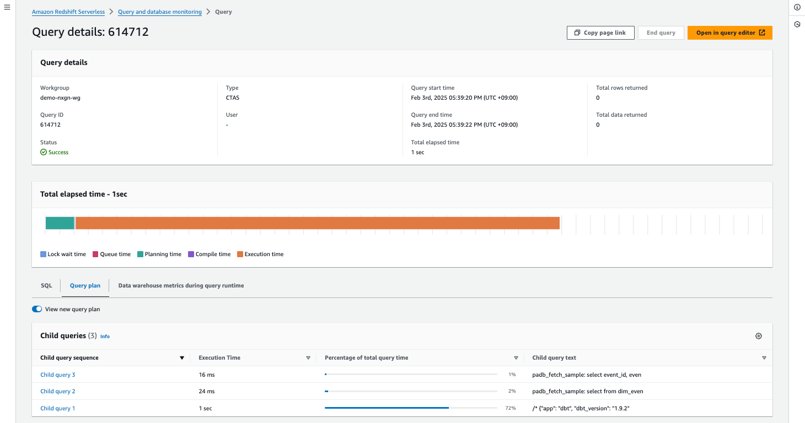Image resolution: width=805 pixels, height=423 pixels.
Task: Click Open in query editor button
Action: 730,32
